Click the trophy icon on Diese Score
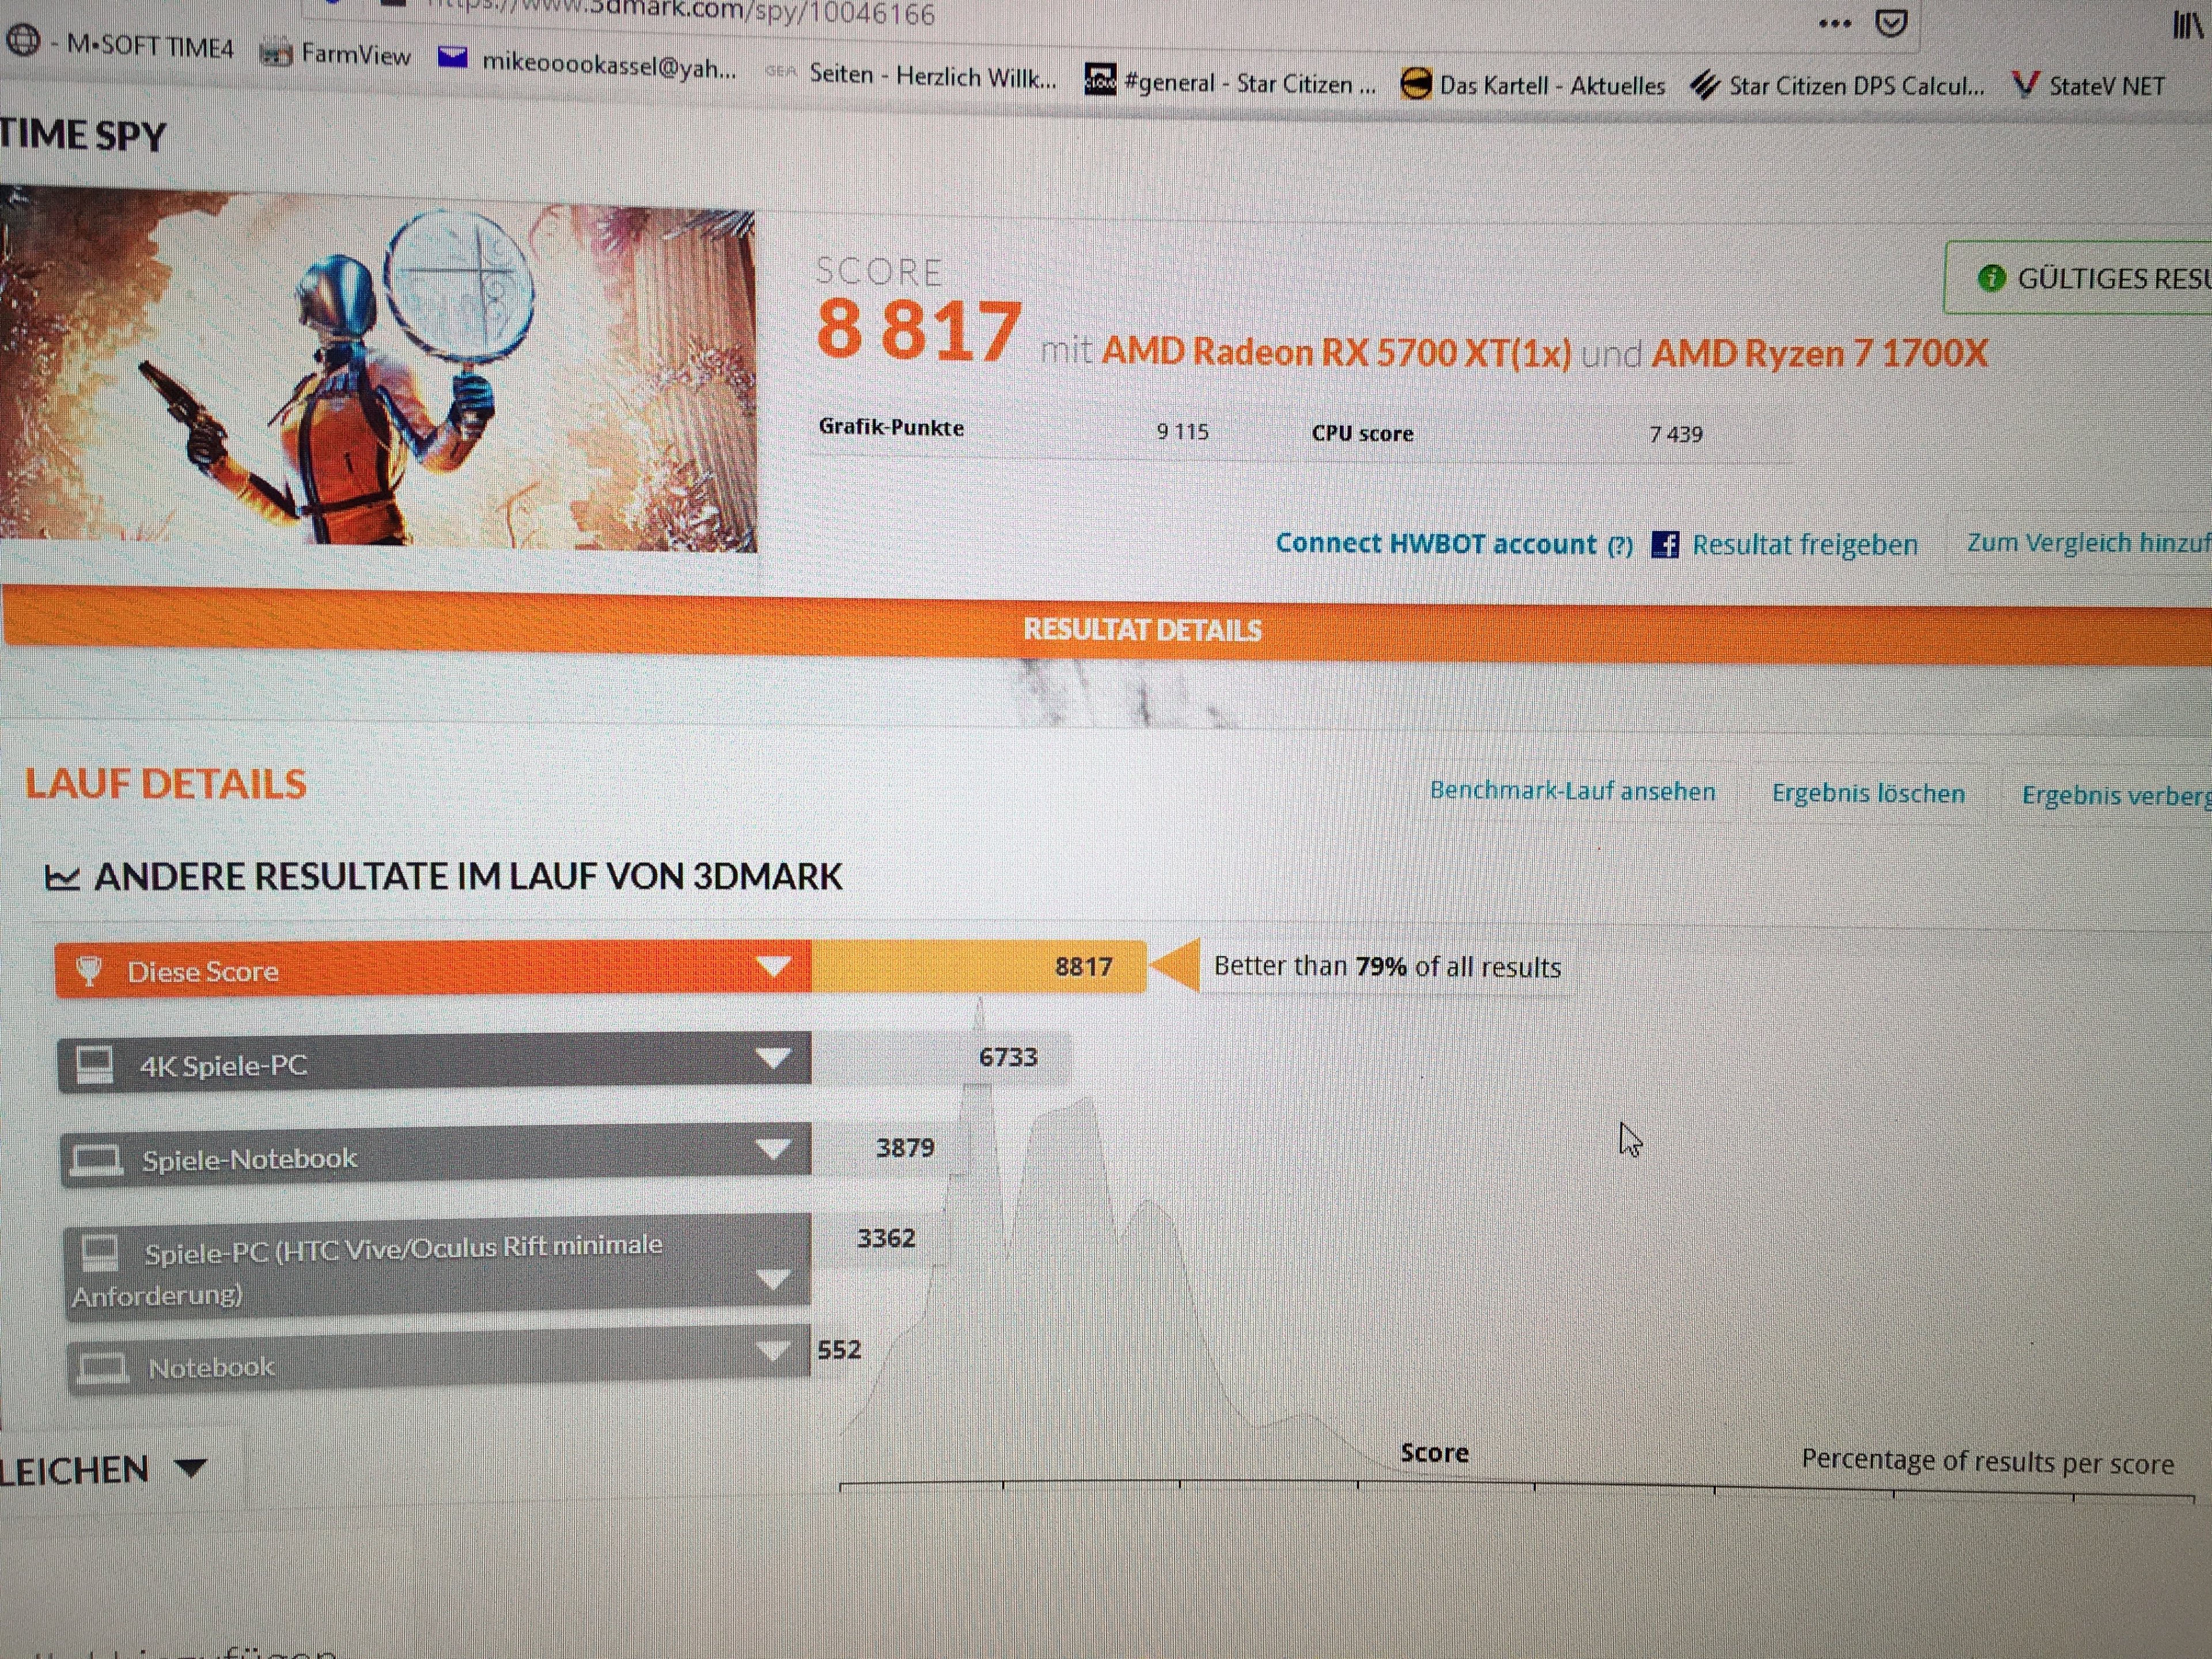This screenshot has height=1659, width=2212. coord(89,971)
